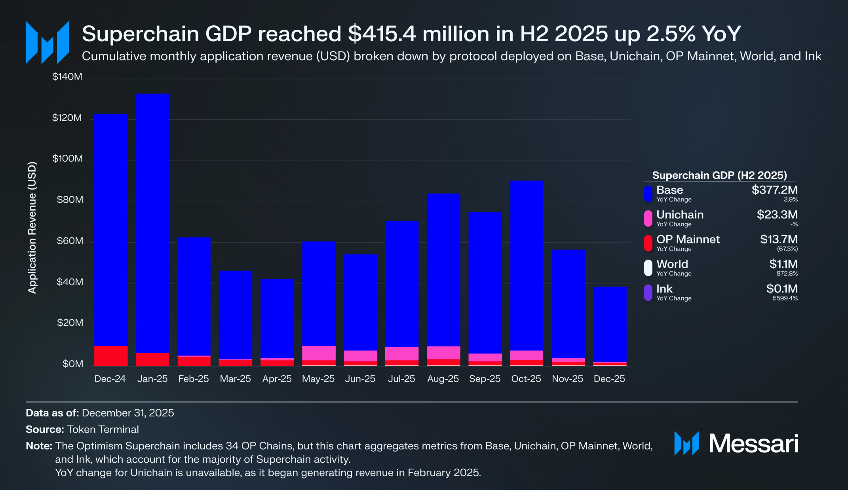Click the Token Terminal source text
Screen dimensions: 848x490
click(103, 429)
